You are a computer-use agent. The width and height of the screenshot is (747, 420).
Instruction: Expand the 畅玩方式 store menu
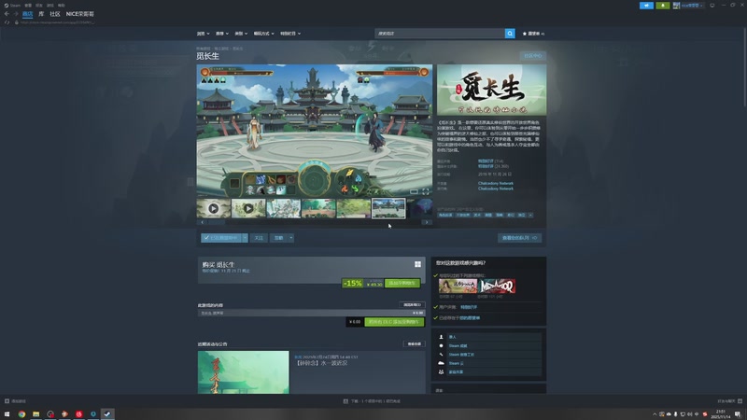tap(263, 34)
